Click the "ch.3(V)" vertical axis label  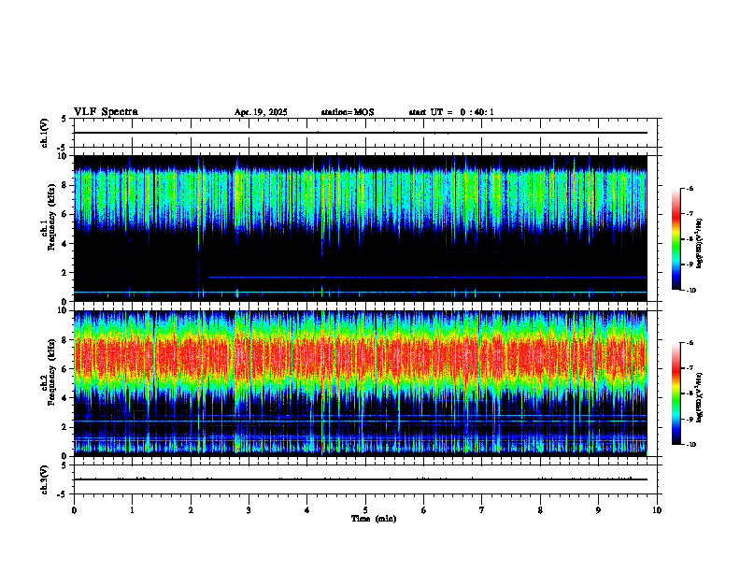[x=44, y=479]
